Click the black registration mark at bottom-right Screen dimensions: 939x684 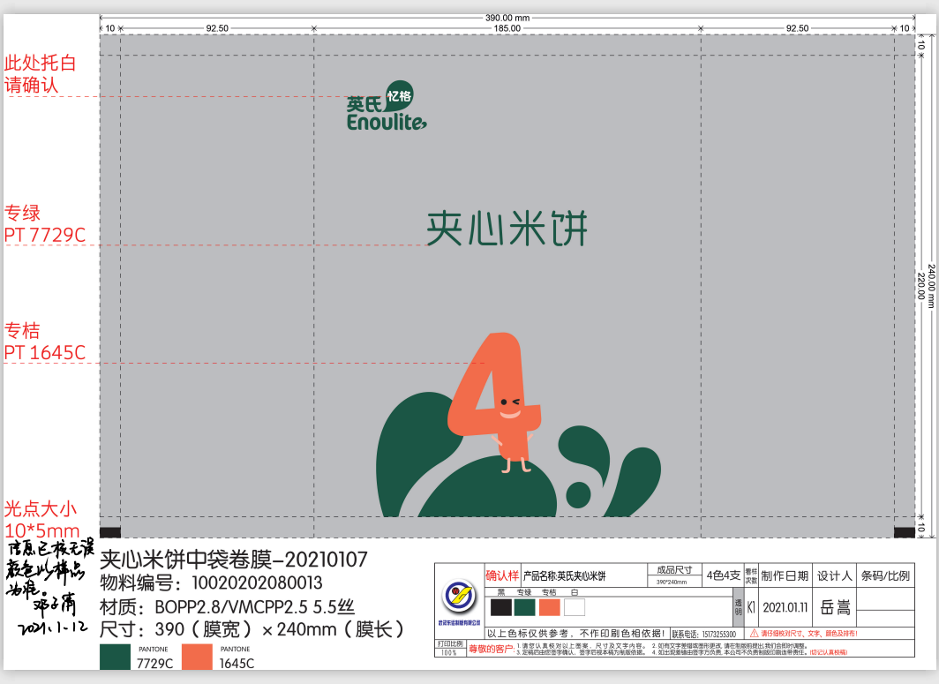tap(905, 532)
